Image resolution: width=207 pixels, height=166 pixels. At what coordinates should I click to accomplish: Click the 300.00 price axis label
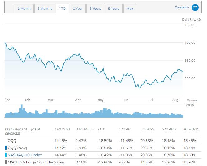[x=190, y=78]
